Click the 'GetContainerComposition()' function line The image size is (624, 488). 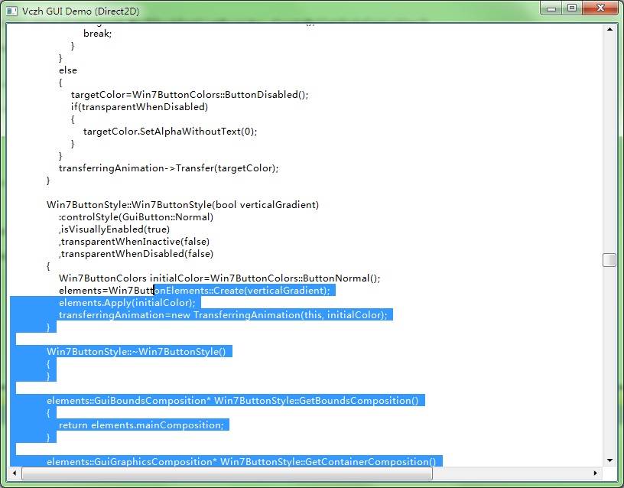tap(241, 462)
